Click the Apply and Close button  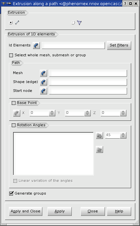(x=26, y=211)
